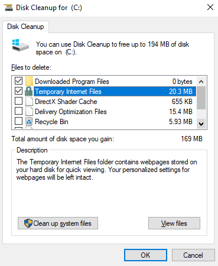The height and width of the screenshot is (266, 218).
Task: Enable Delivery Optimization Files checkbox
Action: (18, 111)
